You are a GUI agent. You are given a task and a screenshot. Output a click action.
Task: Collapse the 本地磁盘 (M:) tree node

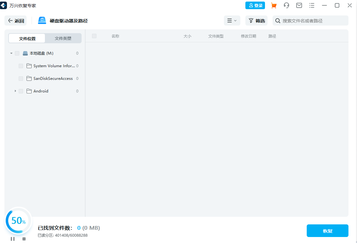(11, 53)
